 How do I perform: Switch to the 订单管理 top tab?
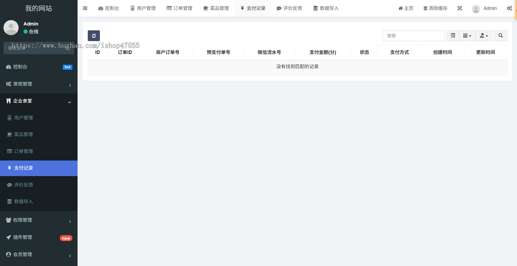click(180, 8)
